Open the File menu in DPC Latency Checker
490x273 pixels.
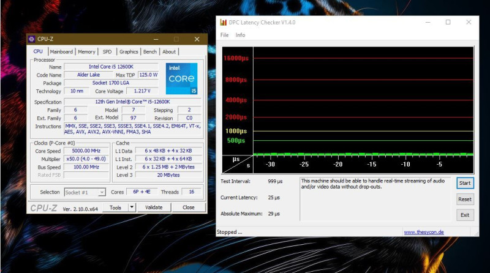coord(224,35)
